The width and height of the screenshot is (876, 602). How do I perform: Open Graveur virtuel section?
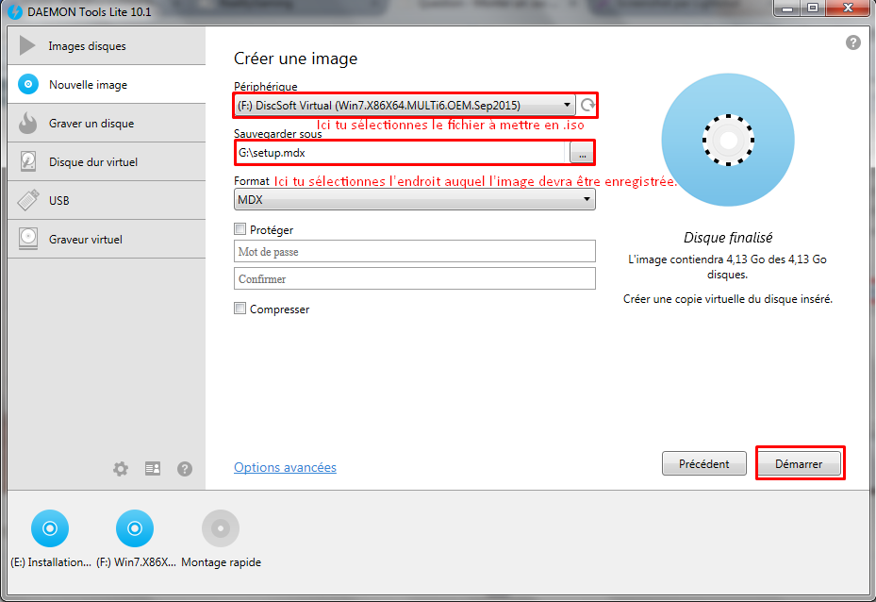coord(107,239)
